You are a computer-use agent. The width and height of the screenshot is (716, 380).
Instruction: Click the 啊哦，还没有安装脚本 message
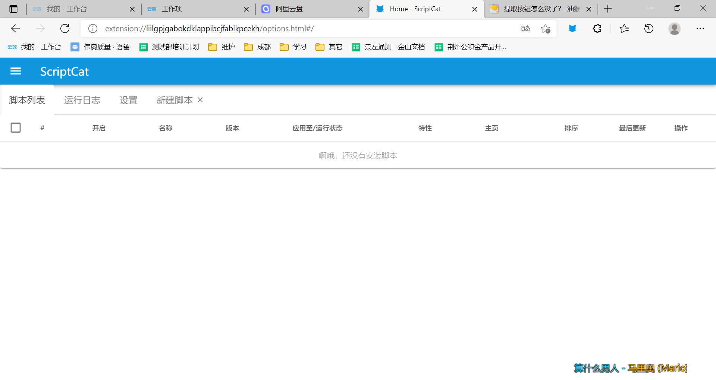(358, 156)
